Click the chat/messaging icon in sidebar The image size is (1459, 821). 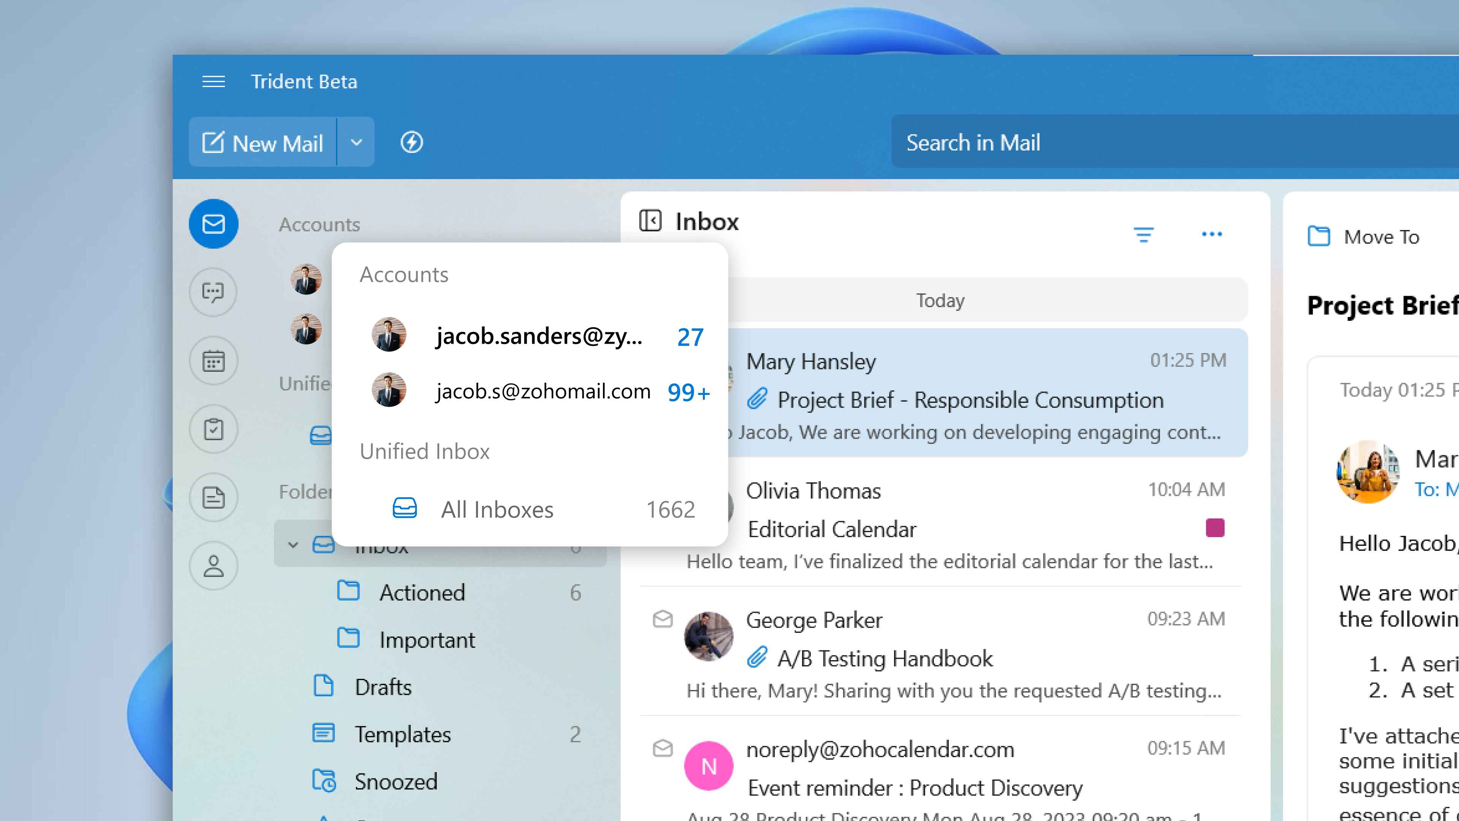(214, 292)
